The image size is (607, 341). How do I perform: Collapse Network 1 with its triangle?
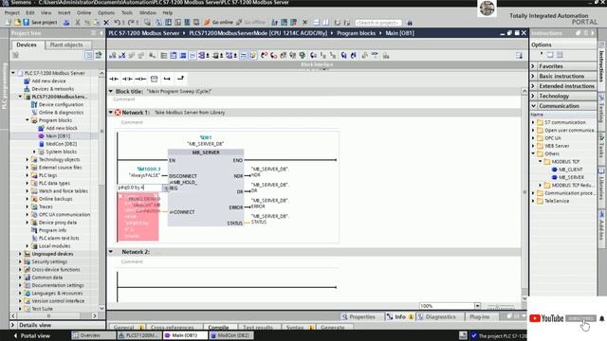click(x=111, y=113)
